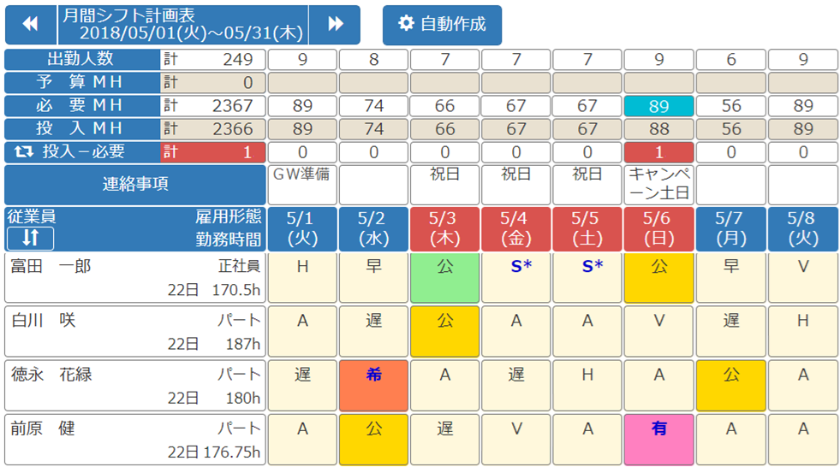
Task: Open the 月間シフト計画表 date range header
Action: [182, 25]
